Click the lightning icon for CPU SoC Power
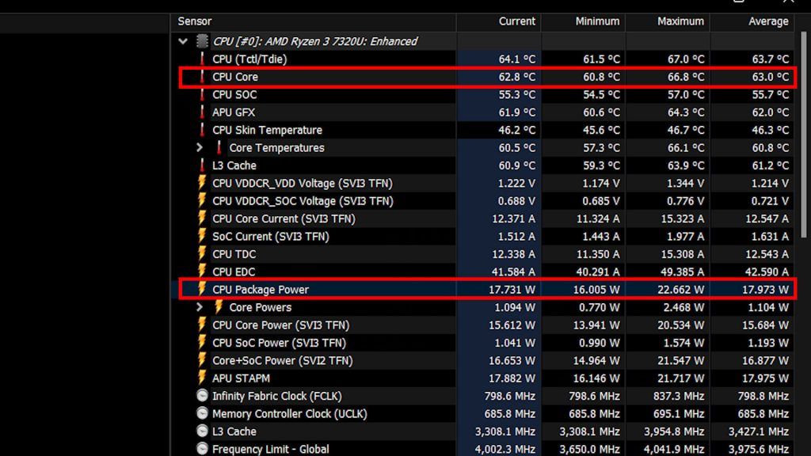This screenshot has width=811, height=456. point(202,342)
